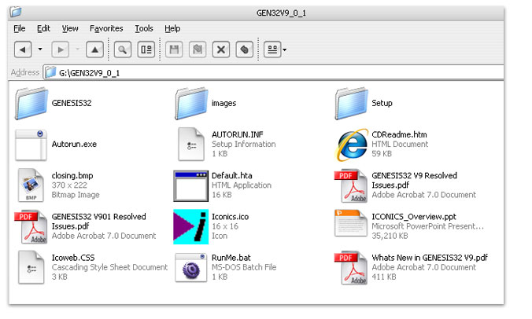
Task: Click the Copy To toolbar button
Action: (x=198, y=49)
